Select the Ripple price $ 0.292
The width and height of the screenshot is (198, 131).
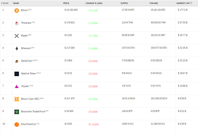coord(68,35)
